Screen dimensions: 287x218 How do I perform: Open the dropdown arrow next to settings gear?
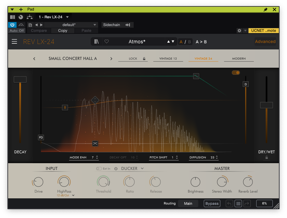point(245,30)
